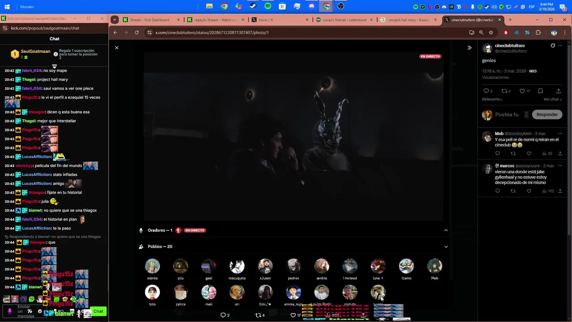The height and width of the screenshot is (322, 572).
Task: Like Meb's reply with the heart icon
Action: coord(529,153)
